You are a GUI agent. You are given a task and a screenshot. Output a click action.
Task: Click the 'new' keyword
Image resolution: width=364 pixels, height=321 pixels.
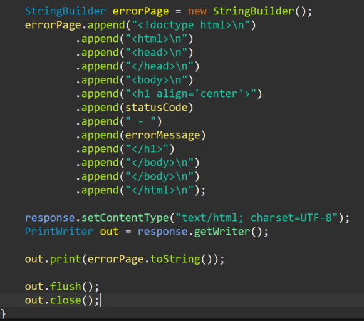click(x=197, y=11)
